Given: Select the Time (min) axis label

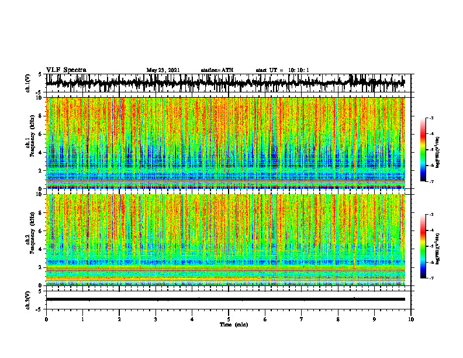Looking at the screenshot, I should [234, 325].
